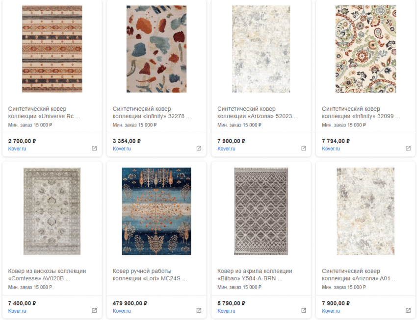Visit Kover.ru link under the 5 790,00 ₽ price
Screen dimensions: 417x320
pos(226,311)
